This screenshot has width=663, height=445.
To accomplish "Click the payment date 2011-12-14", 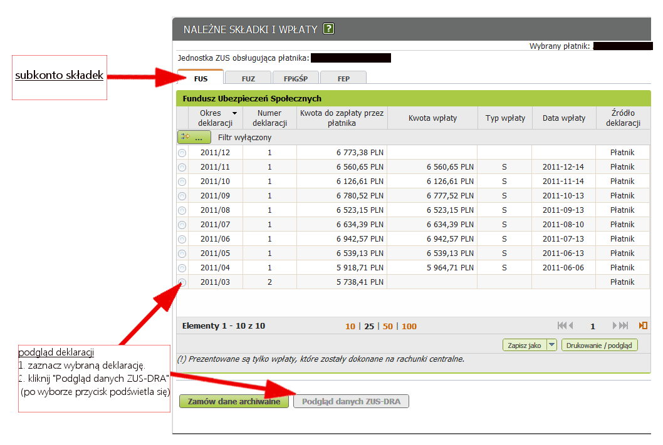I will [563, 166].
